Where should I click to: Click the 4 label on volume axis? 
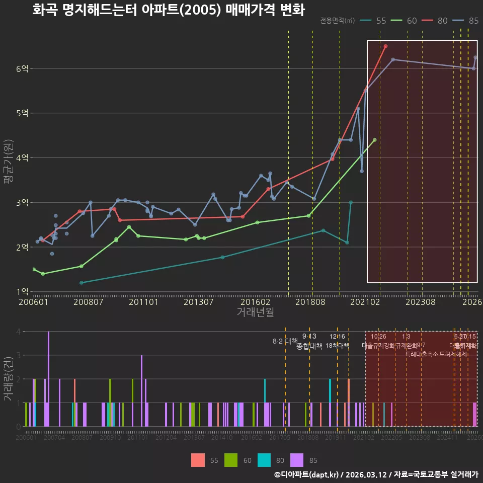click(x=19, y=332)
